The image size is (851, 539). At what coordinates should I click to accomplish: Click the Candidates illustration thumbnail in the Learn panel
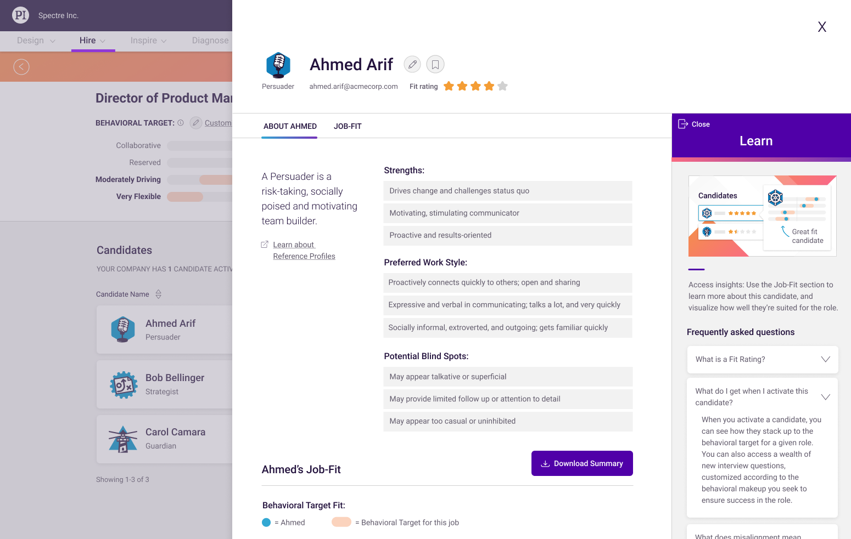click(762, 216)
